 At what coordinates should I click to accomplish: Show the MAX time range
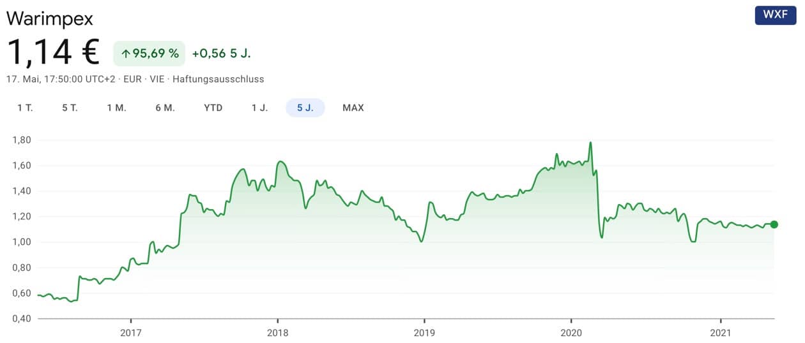(x=353, y=108)
